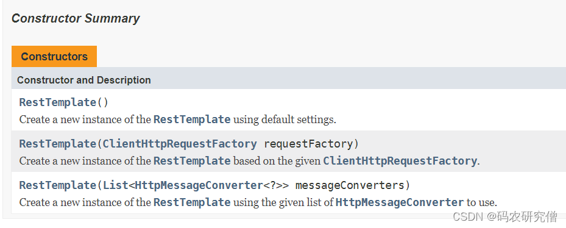This screenshot has width=566, height=228.
Task: Click the messageConverters parameter name
Action: [350, 185]
